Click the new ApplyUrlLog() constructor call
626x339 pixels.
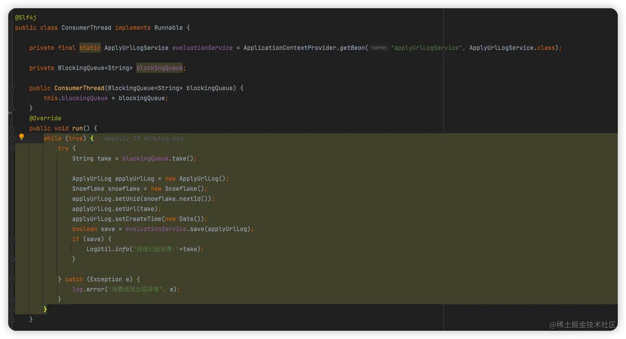195,179
